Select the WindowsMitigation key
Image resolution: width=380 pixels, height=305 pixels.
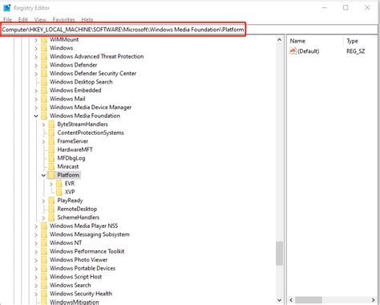point(74,302)
